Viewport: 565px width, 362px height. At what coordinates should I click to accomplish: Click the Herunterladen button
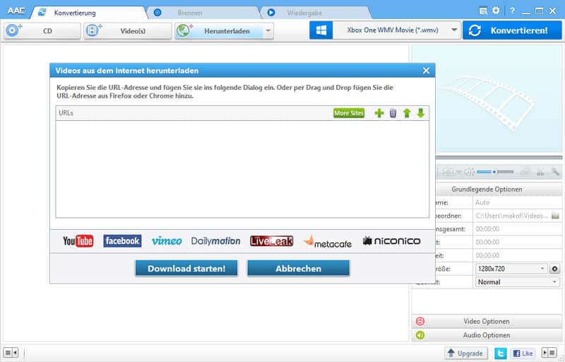point(220,30)
